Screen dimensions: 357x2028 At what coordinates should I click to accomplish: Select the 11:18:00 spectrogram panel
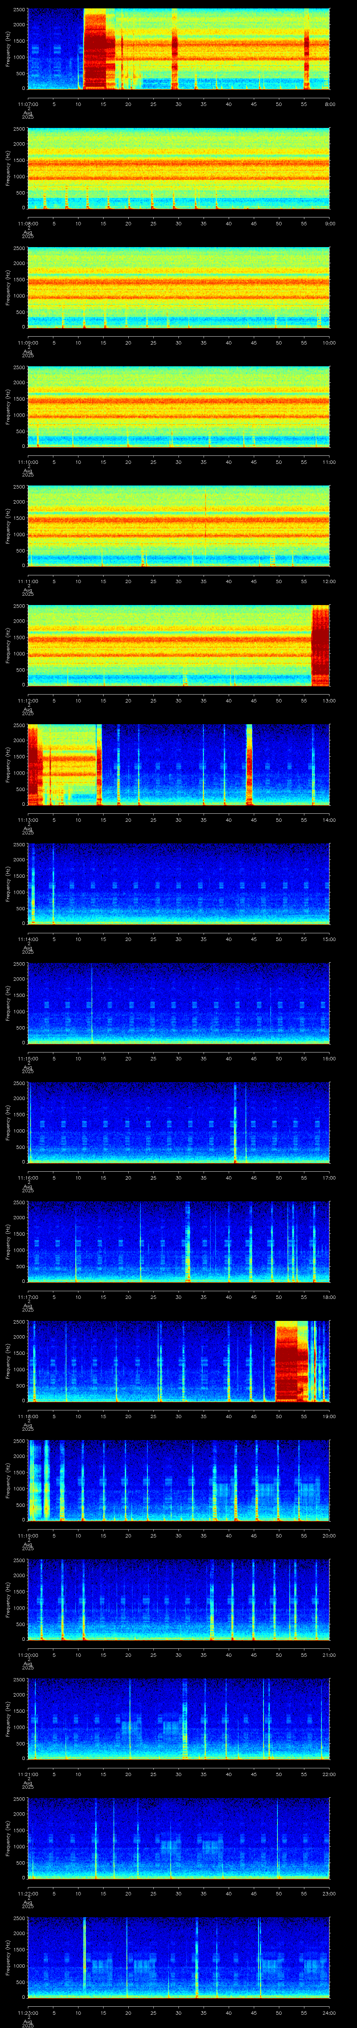coord(179,1361)
